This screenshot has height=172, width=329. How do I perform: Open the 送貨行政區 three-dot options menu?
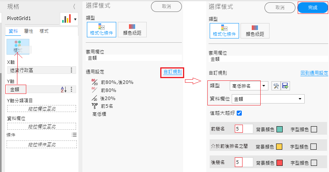coord(71,70)
